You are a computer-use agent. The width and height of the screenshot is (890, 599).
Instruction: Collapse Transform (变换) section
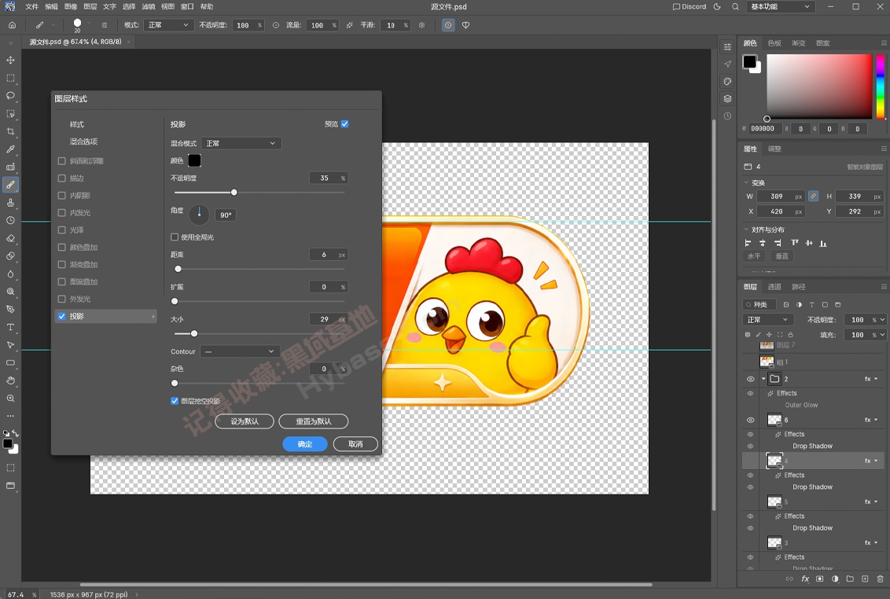point(746,182)
